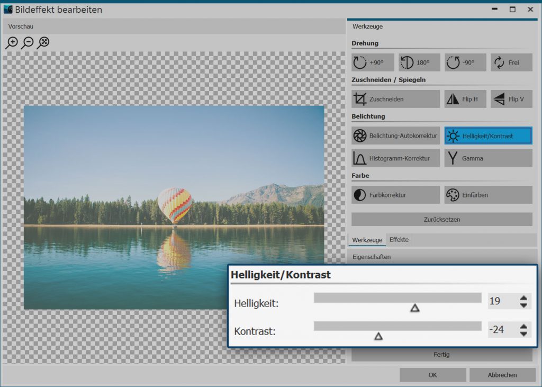Switch to the Effekte tab

(399, 240)
